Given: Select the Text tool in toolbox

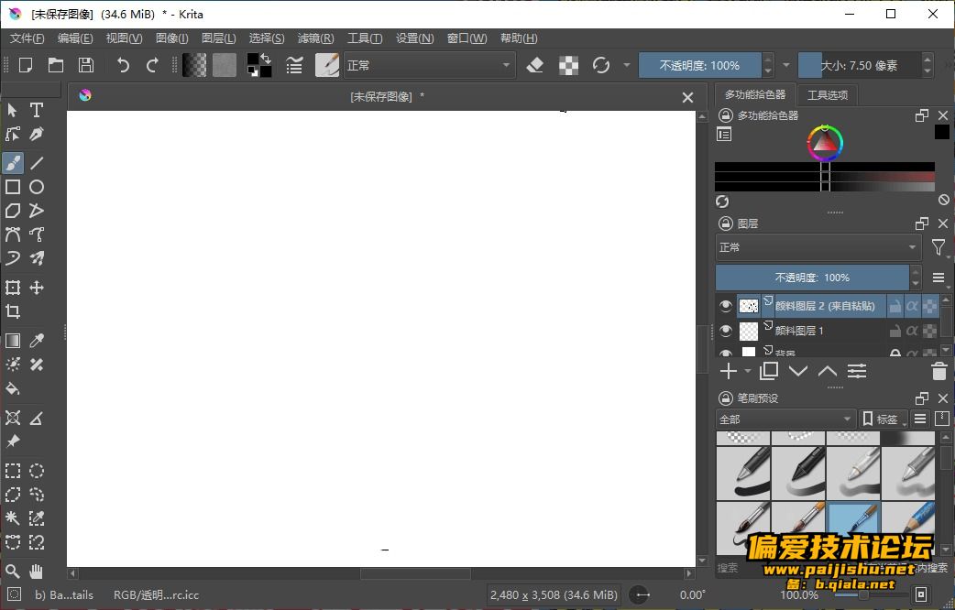Looking at the screenshot, I should coord(37,110).
